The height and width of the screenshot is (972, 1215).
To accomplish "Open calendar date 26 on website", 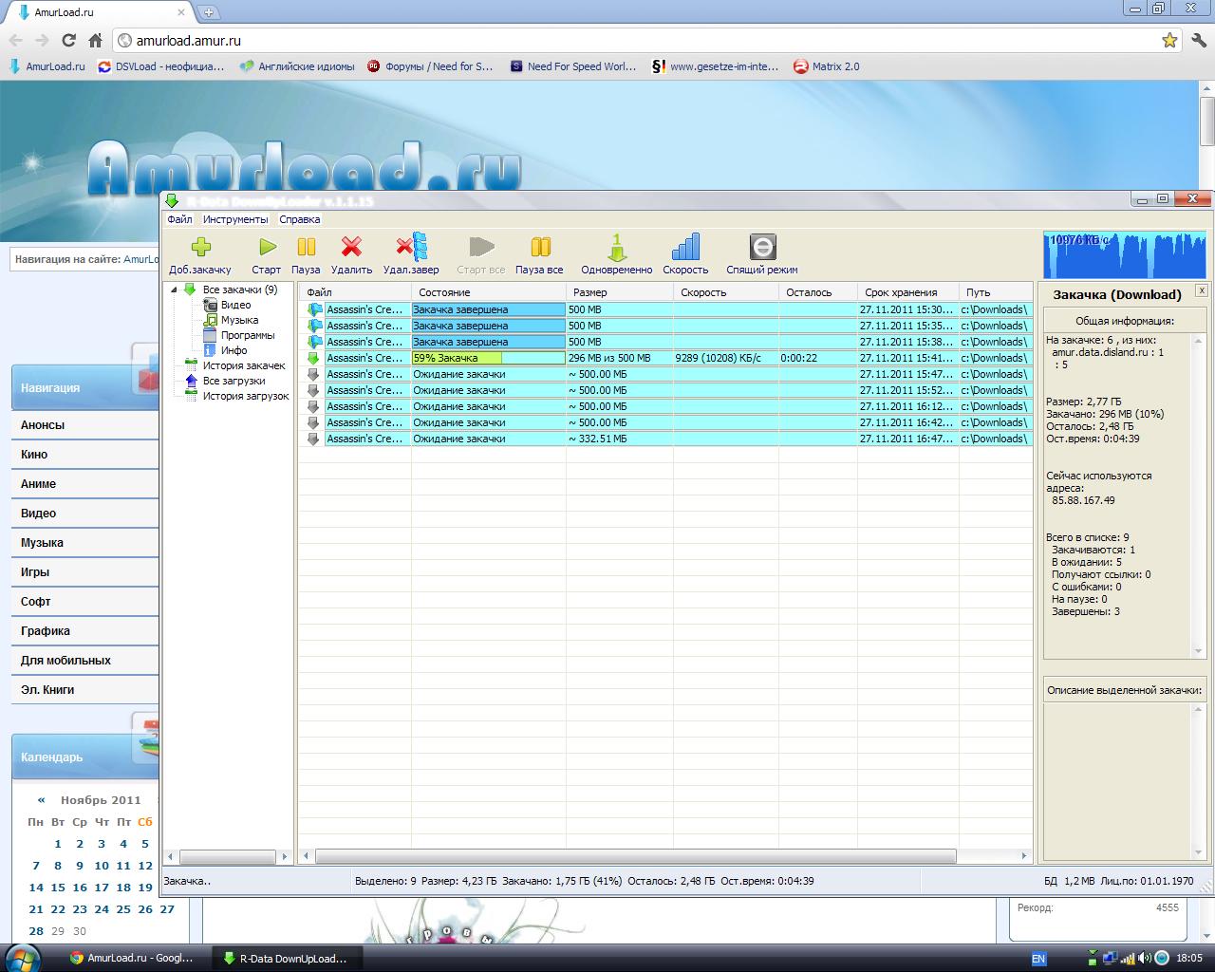I will click(x=145, y=909).
